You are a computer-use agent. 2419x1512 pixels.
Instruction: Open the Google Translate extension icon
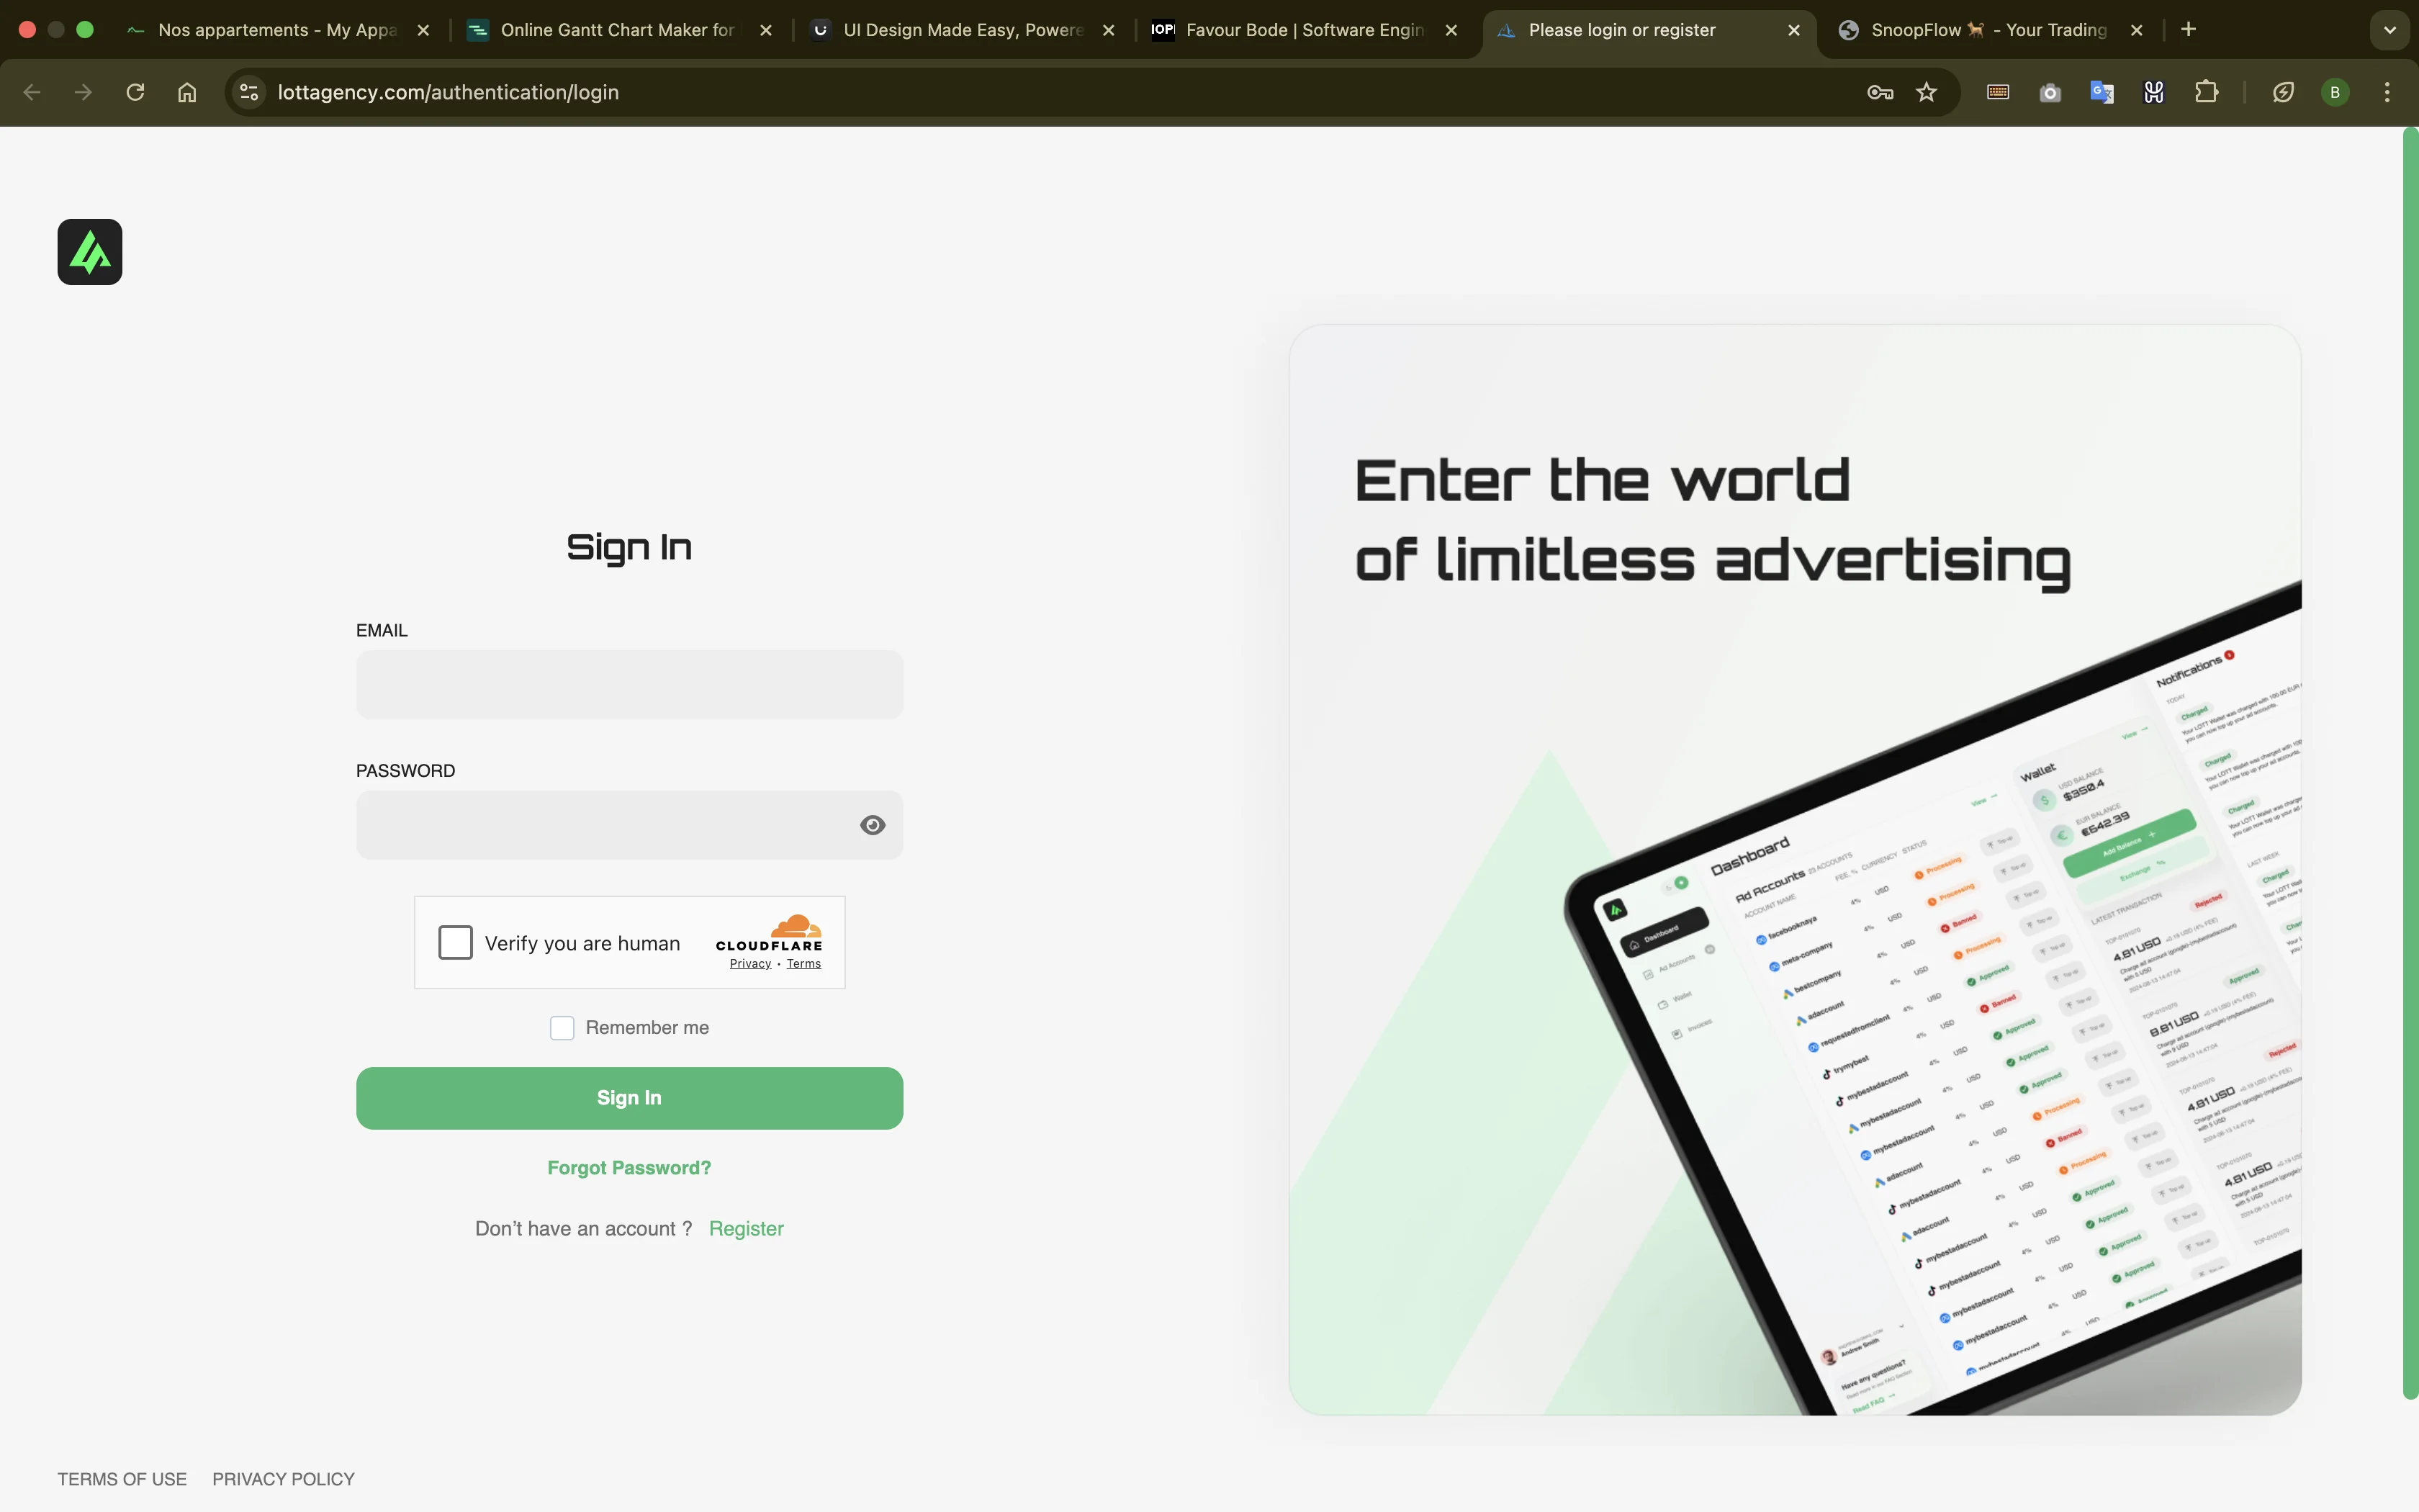pos(2101,92)
